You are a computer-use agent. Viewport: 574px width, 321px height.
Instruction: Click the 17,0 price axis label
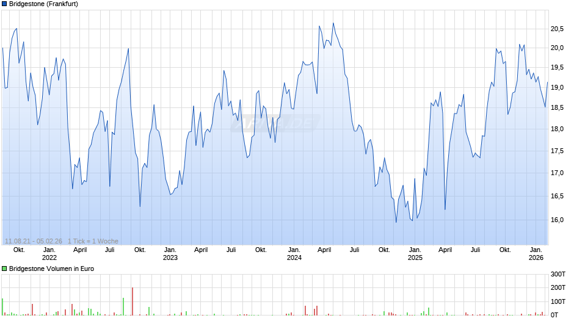pyautogui.click(x=557, y=173)
